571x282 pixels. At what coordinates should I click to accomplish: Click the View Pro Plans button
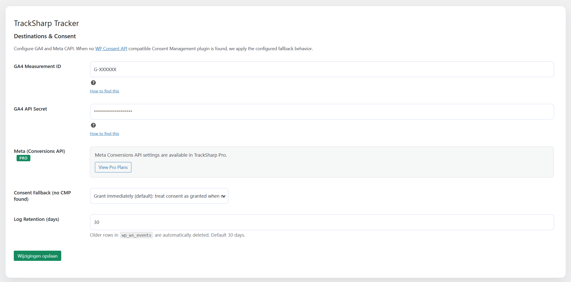click(113, 167)
